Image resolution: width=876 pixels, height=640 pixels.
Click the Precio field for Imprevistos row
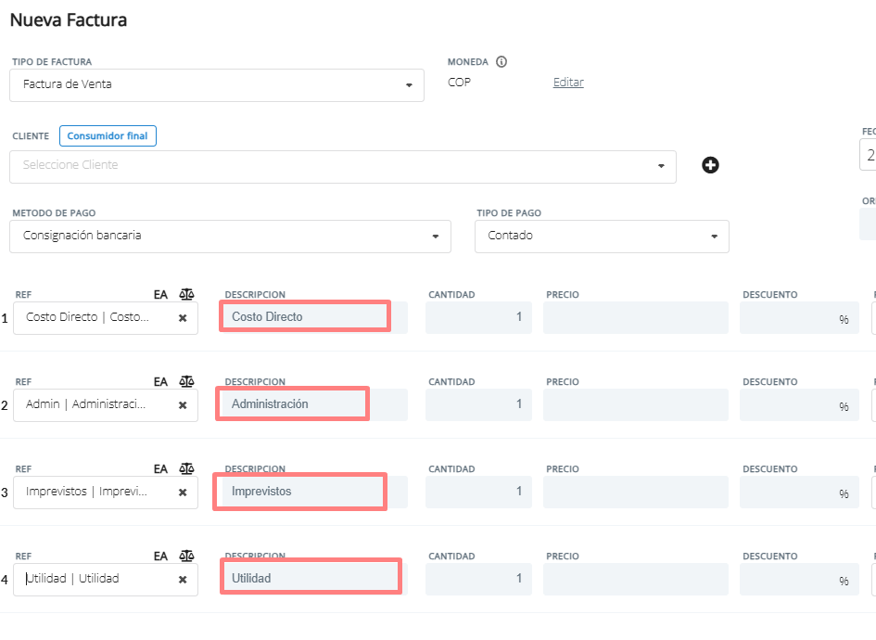click(635, 492)
